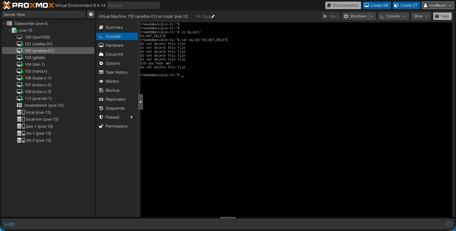
Task: Open Cloud-Init settings
Action: pyautogui.click(x=117, y=54)
